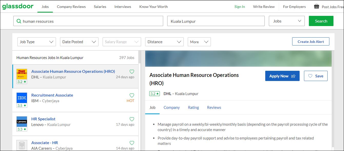Switch to the Company tab in job detail
Image resolution: width=344 pixels, height=151 pixels.
172,108
